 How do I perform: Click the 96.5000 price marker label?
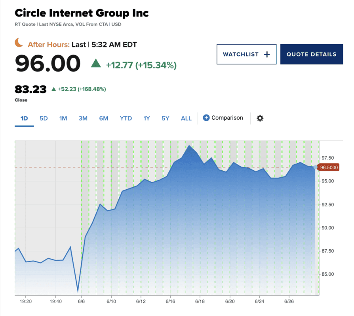[x=329, y=167]
